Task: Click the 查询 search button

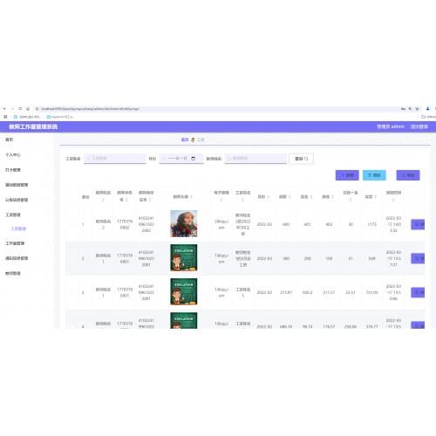Action: [301, 159]
